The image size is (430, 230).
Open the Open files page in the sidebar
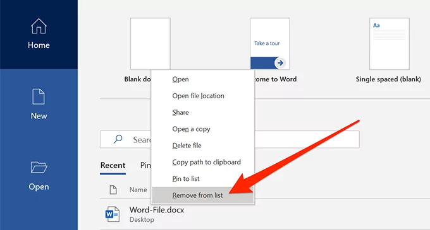coord(39,176)
